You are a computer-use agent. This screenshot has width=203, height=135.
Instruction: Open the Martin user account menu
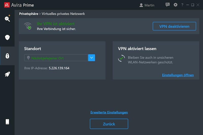[x=147, y=5]
